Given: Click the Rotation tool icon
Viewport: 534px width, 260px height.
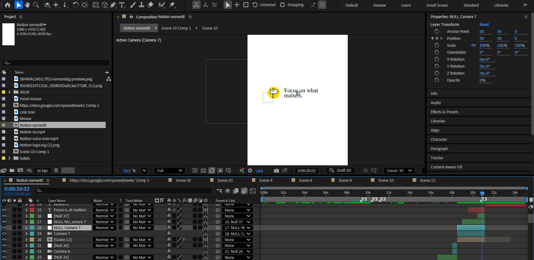Looking at the screenshot, I should 75,5.
